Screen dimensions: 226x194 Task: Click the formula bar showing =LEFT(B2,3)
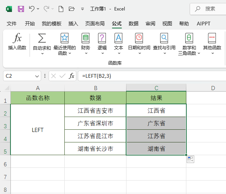click(152, 76)
